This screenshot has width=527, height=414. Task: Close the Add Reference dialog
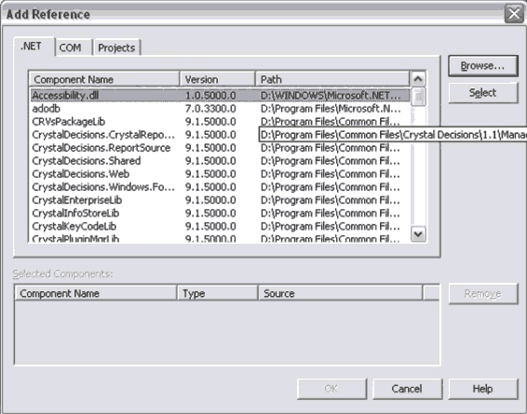point(514,14)
